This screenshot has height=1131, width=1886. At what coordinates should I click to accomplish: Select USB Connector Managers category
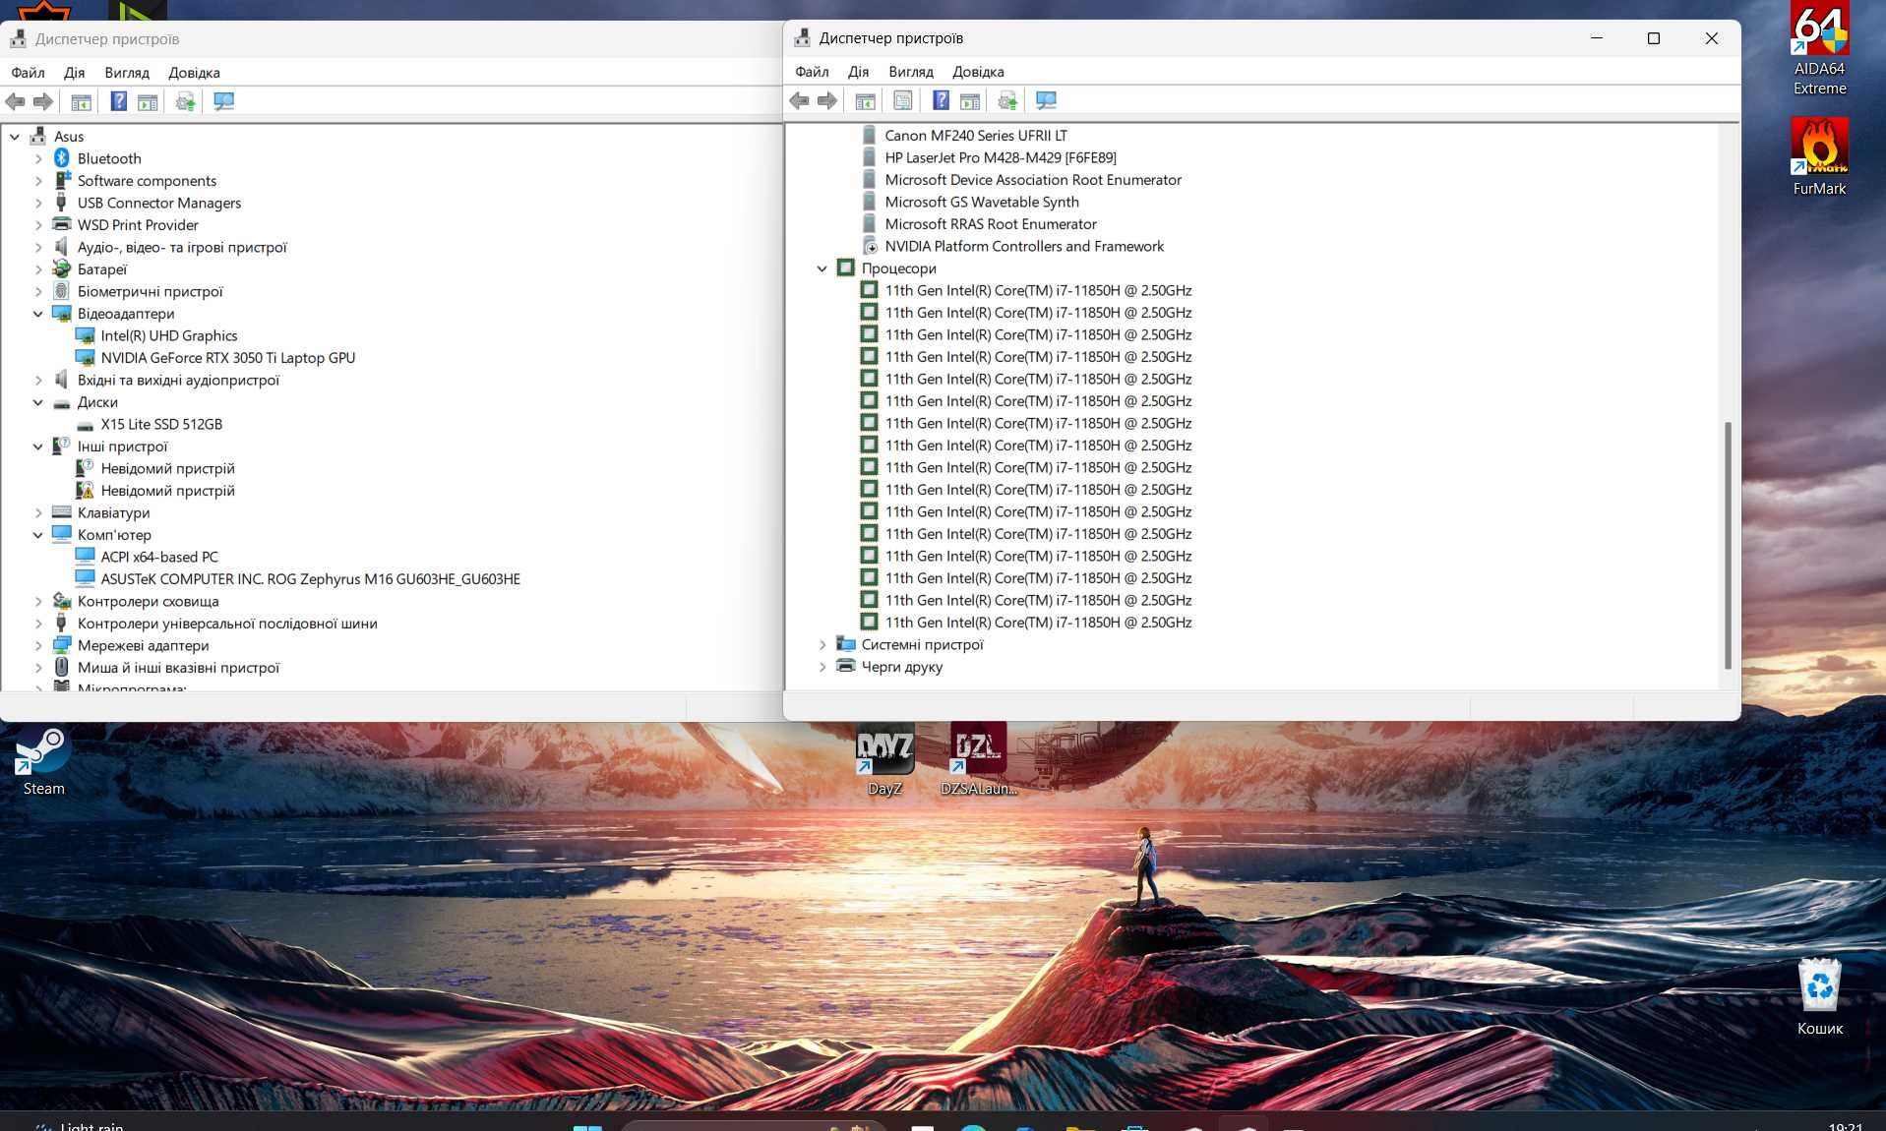(x=159, y=203)
